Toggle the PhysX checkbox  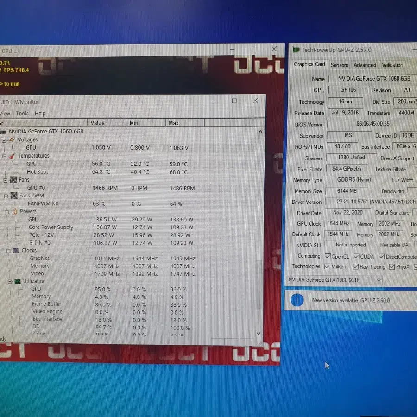point(392,267)
